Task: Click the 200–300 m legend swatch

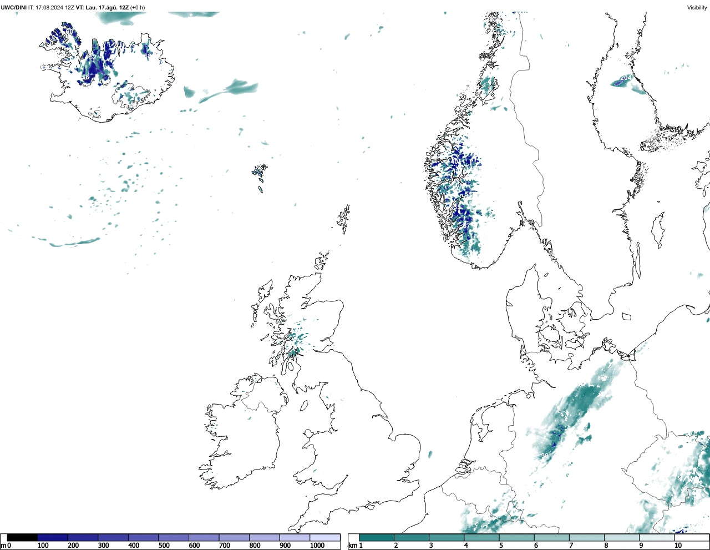Action: [x=83, y=538]
